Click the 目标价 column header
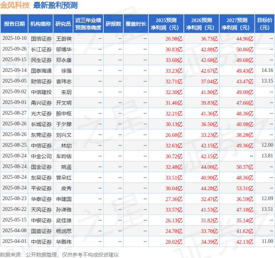 [x=265, y=24]
